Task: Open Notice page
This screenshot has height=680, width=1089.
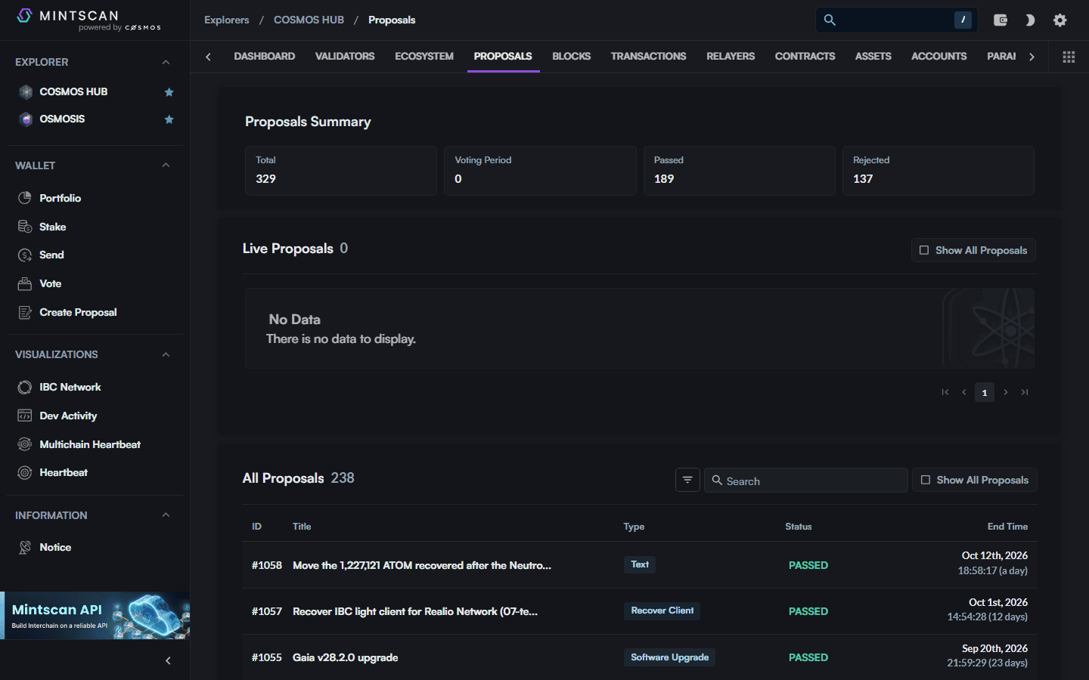Action: click(55, 547)
